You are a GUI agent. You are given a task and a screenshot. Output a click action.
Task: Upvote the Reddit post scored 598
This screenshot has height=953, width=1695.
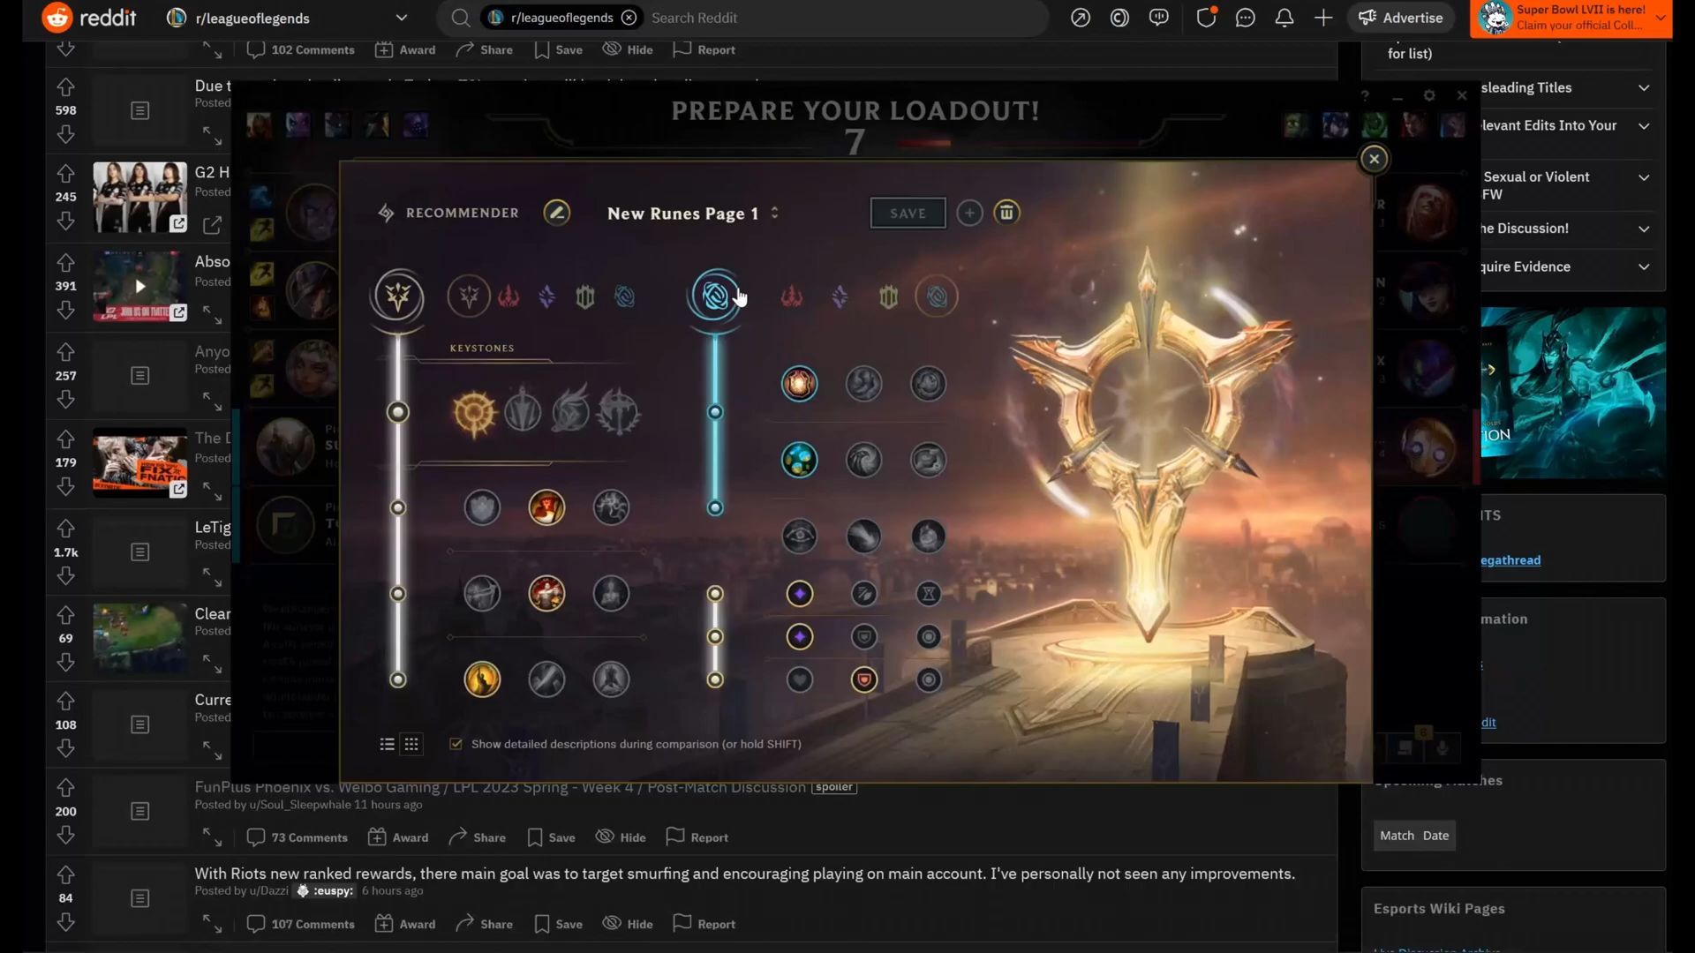[x=65, y=86]
